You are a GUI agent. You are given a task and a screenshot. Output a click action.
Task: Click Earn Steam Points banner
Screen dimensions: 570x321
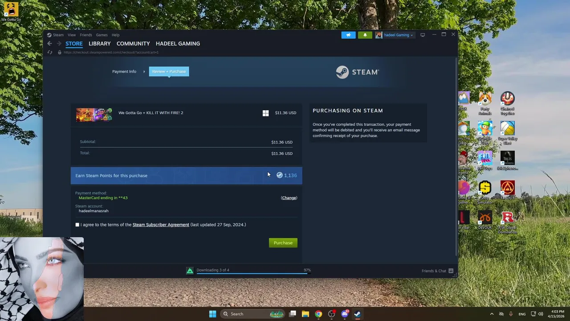(187, 176)
